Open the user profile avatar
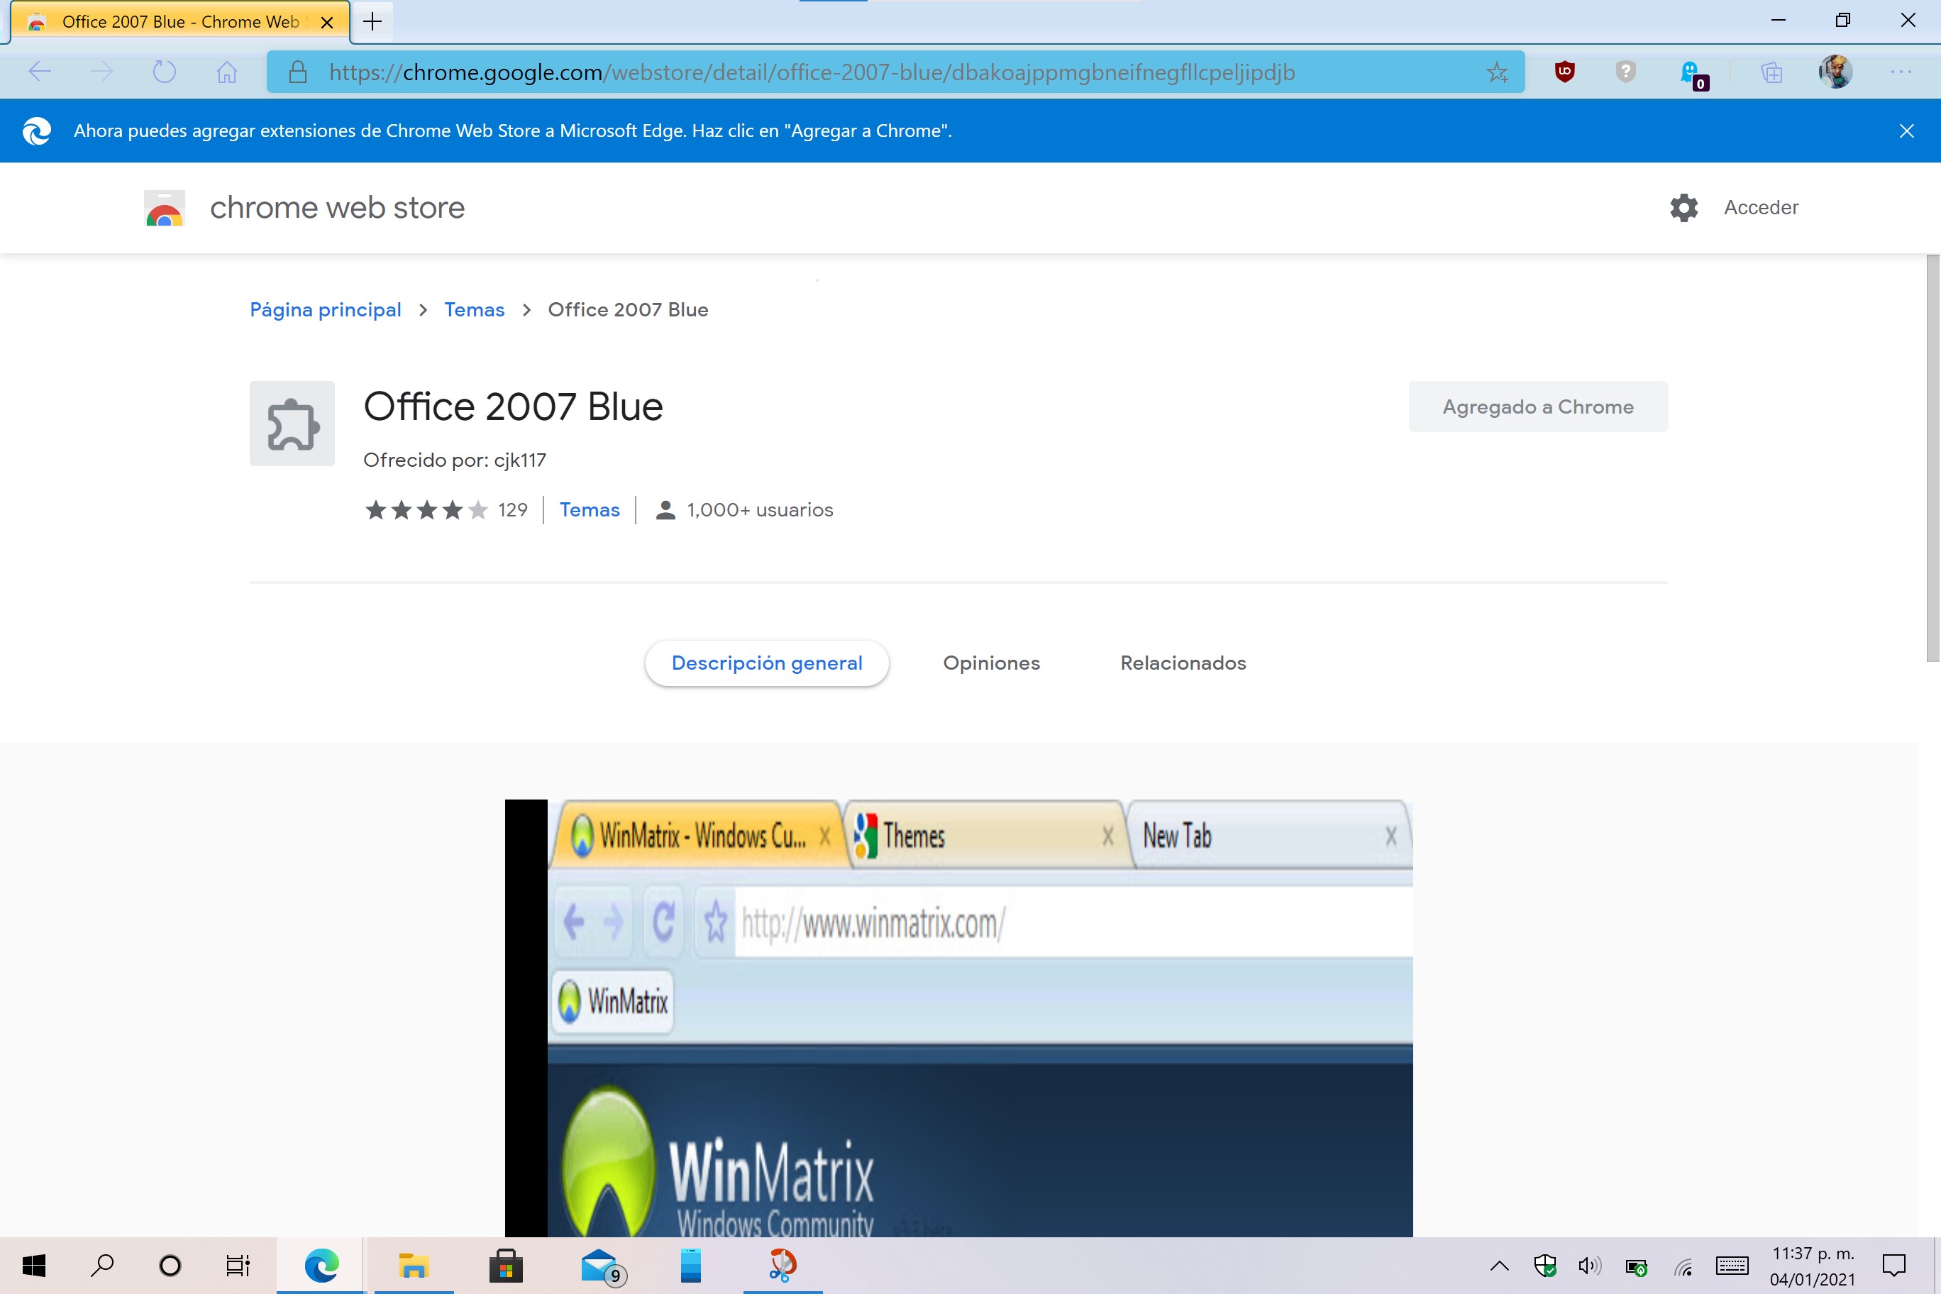 (x=1835, y=72)
